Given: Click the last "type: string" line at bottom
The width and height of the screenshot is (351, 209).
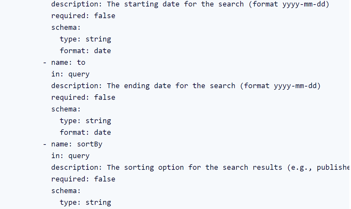Looking at the screenshot, I should point(85,203).
